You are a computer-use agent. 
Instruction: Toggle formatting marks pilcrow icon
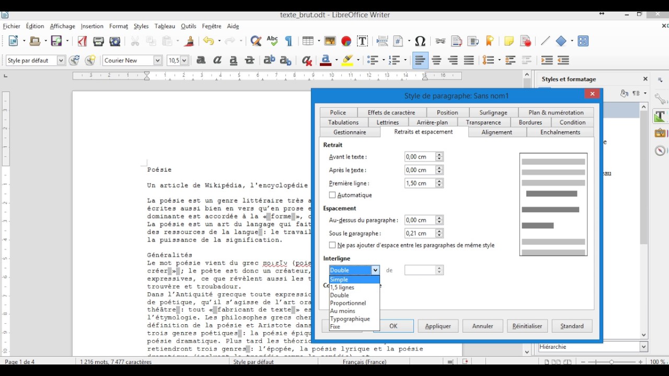(288, 41)
